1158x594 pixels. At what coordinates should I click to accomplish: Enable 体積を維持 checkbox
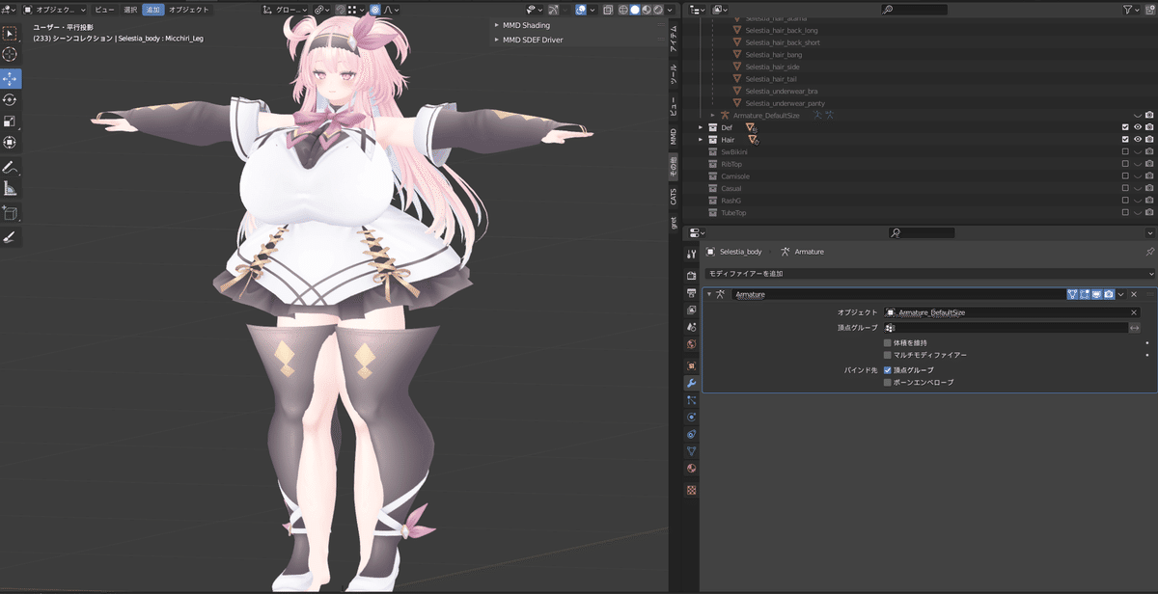coord(888,343)
